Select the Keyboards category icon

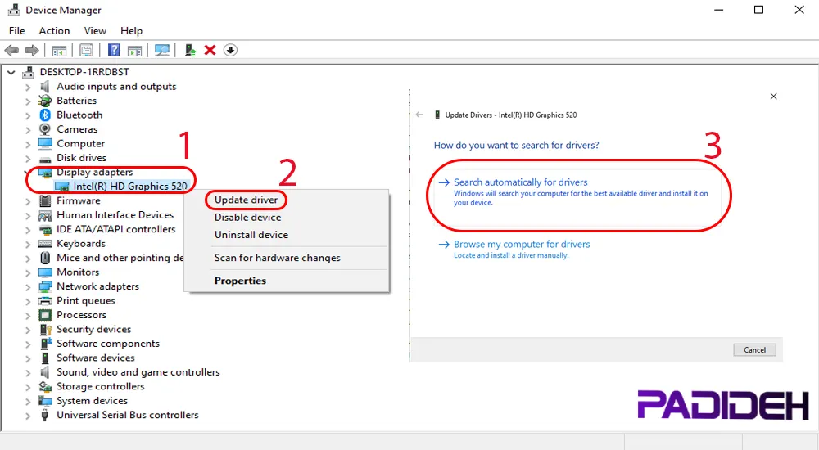click(45, 243)
